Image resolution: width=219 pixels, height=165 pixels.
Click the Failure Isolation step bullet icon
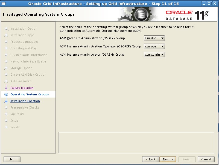point(6,88)
